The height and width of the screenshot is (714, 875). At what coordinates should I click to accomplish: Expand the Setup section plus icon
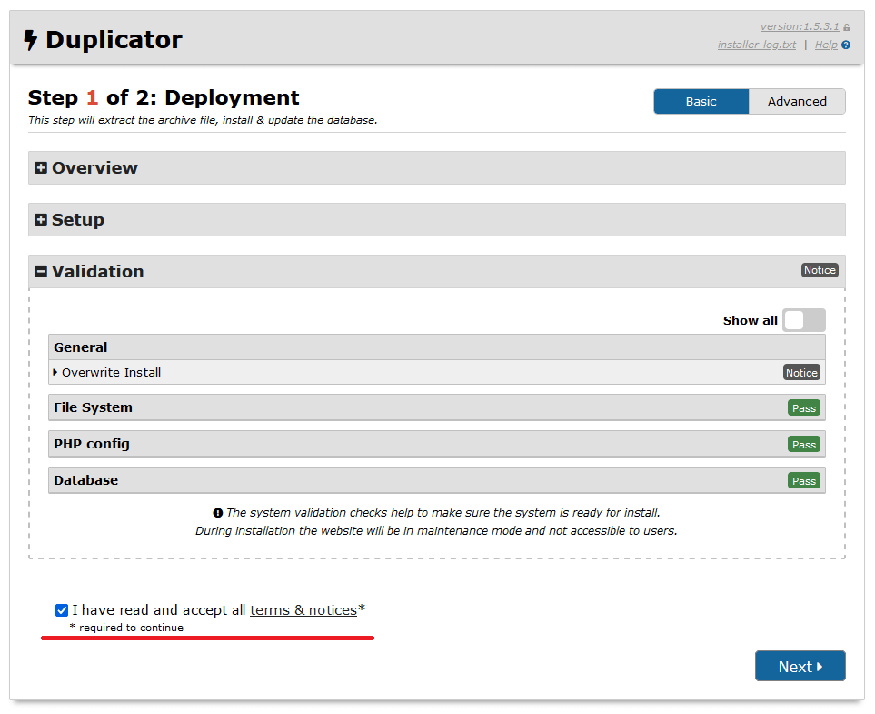[x=41, y=219]
